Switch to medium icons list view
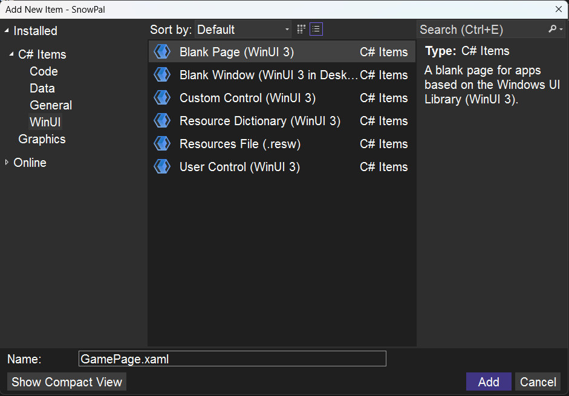The image size is (569, 396). click(x=316, y=29)
